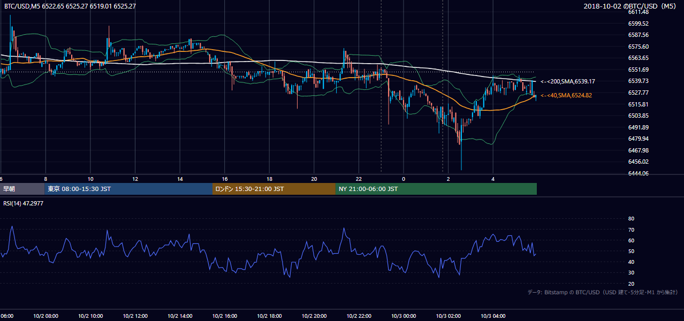The image size is (684, 321).
Task: Select the ロンドン 15:30-21:00 JST session bar
Action: tap(274, 189)
